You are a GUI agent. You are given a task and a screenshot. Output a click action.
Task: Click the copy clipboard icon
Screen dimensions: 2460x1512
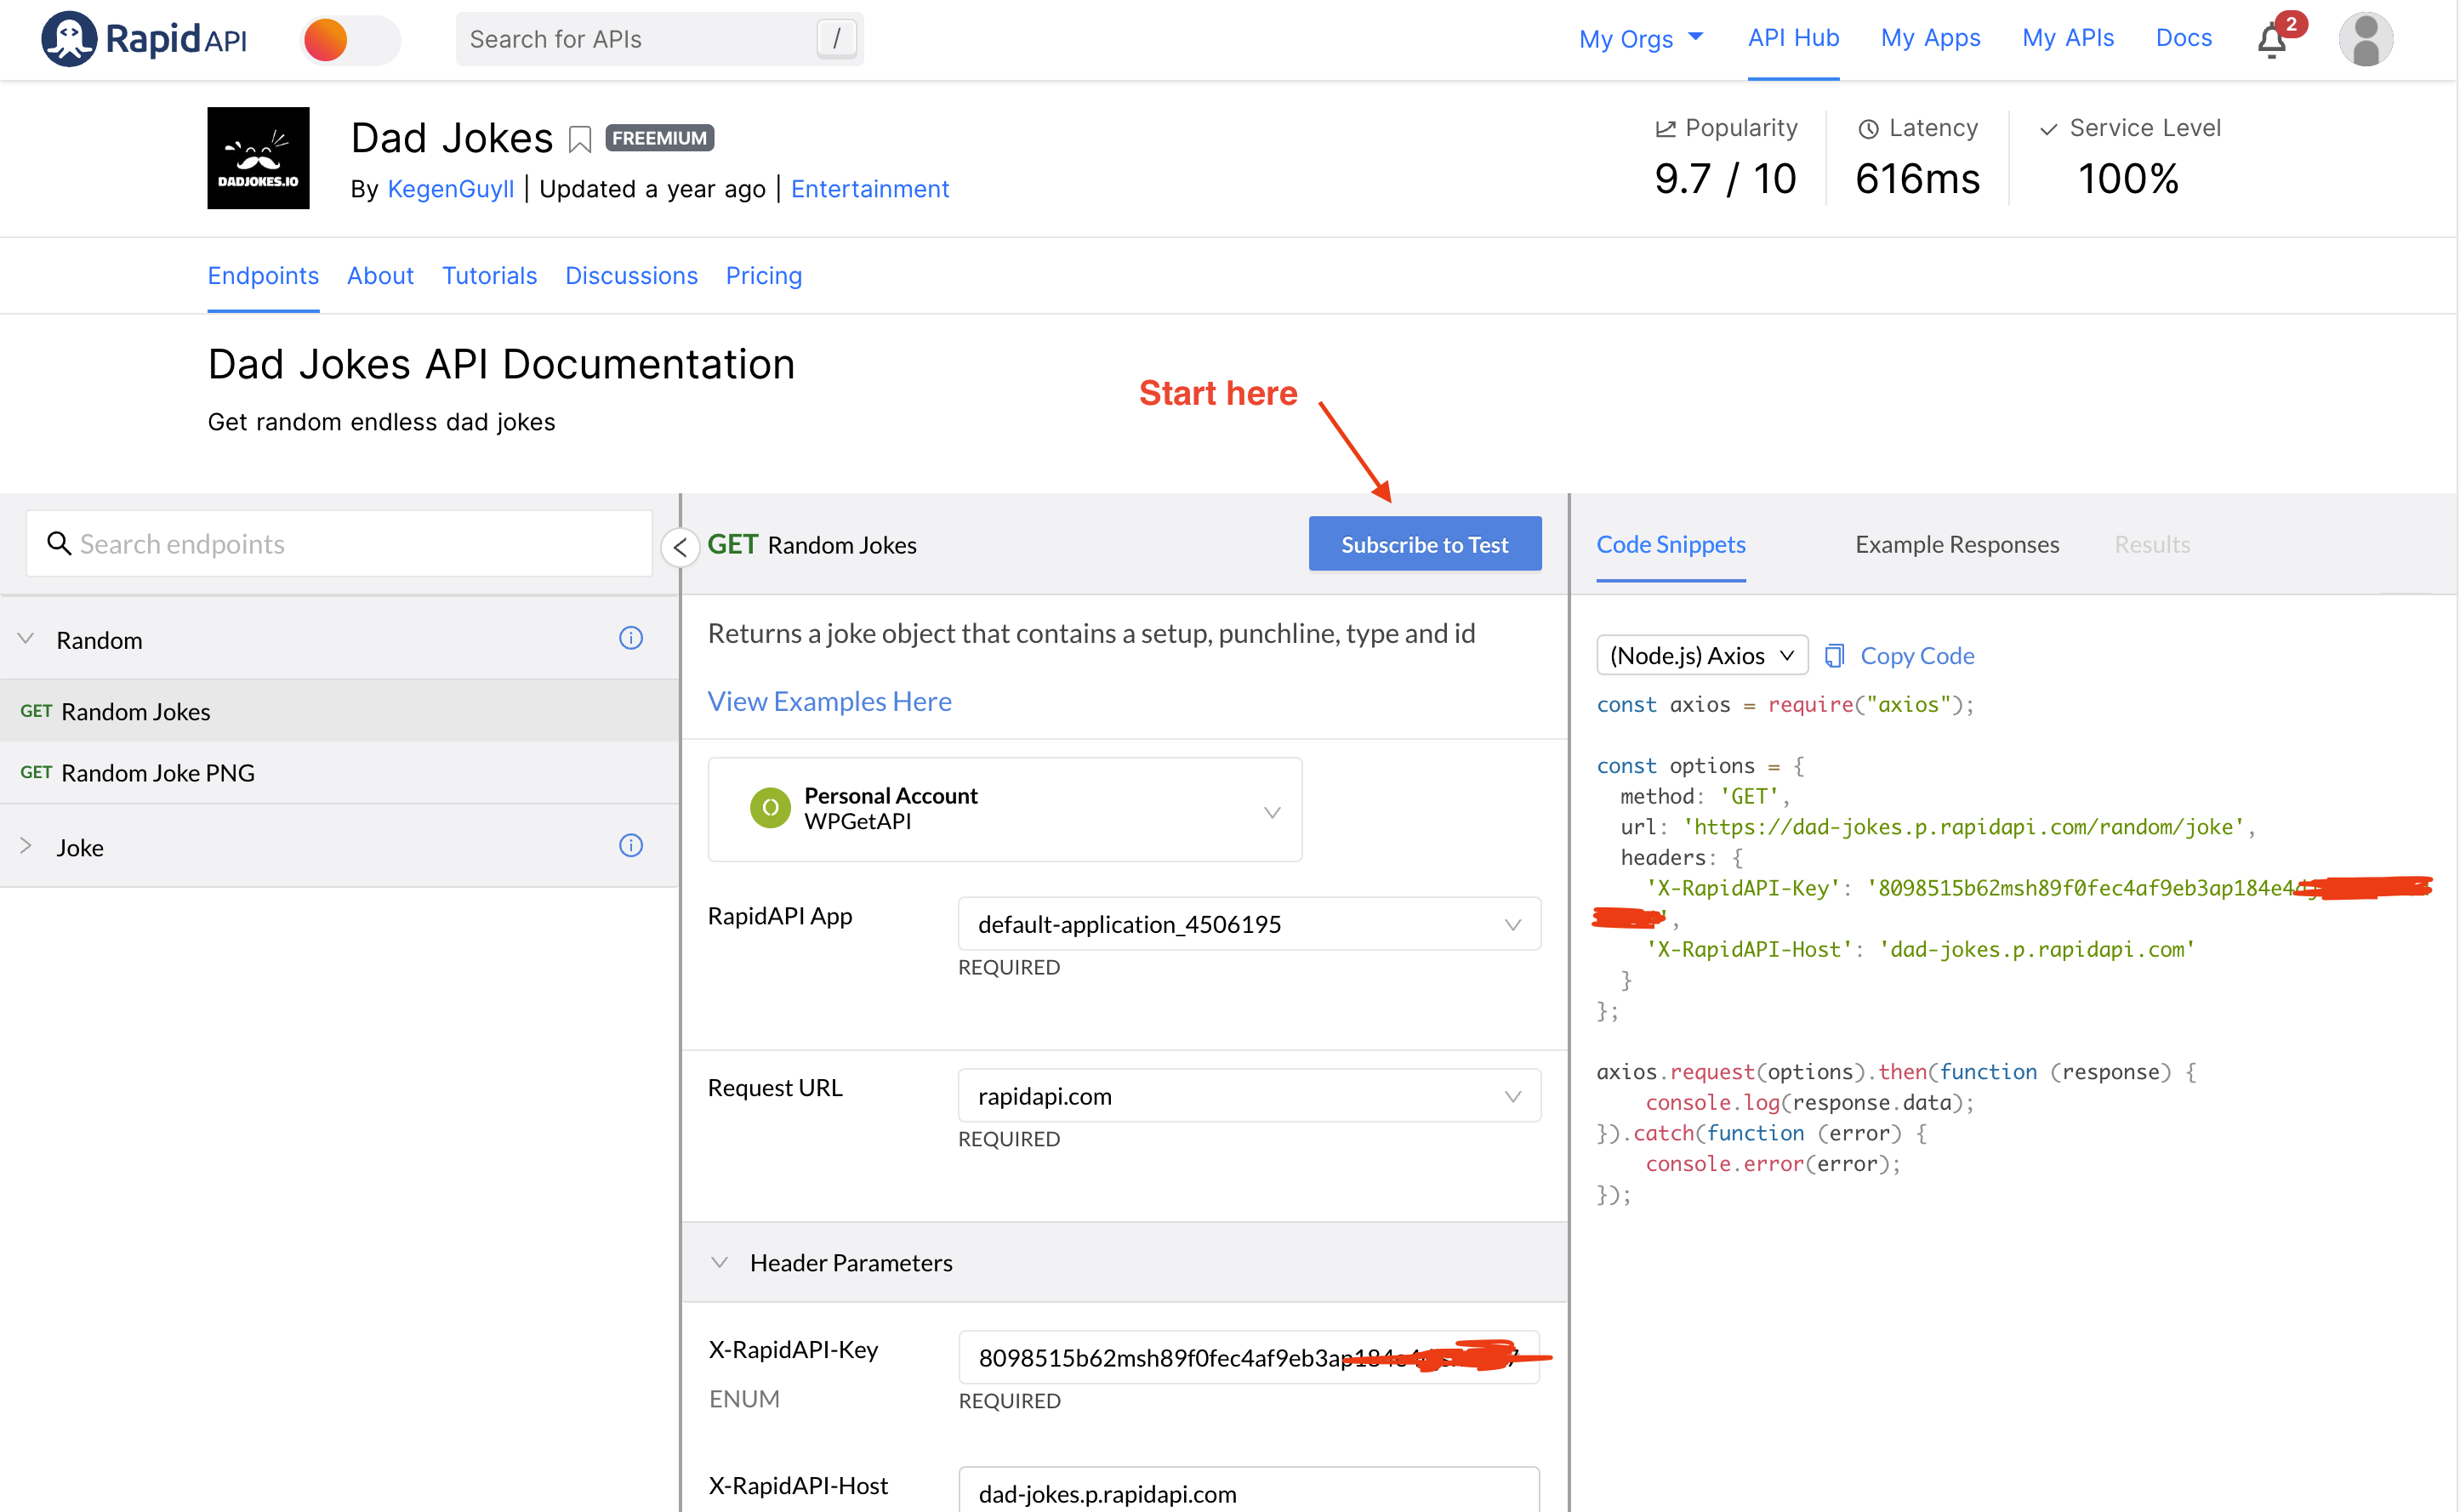[x=1834, y=656]
